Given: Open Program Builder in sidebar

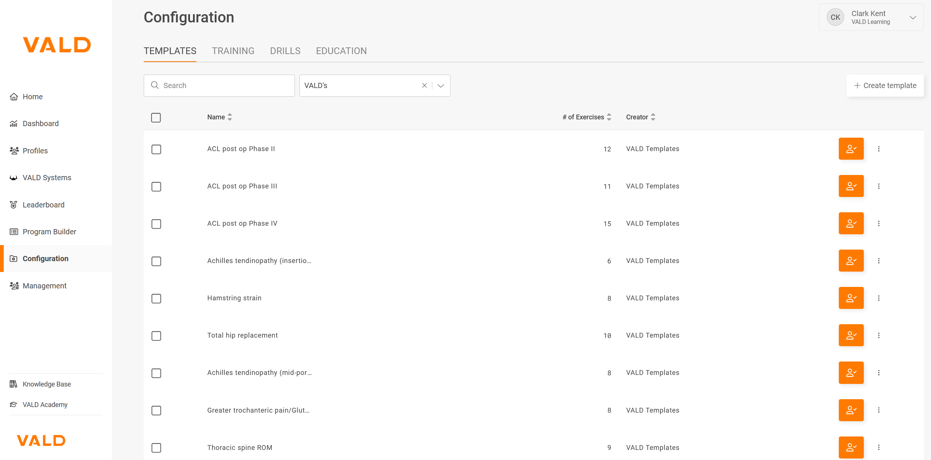Looking at the screenshot, I should (x=49, y=232).
